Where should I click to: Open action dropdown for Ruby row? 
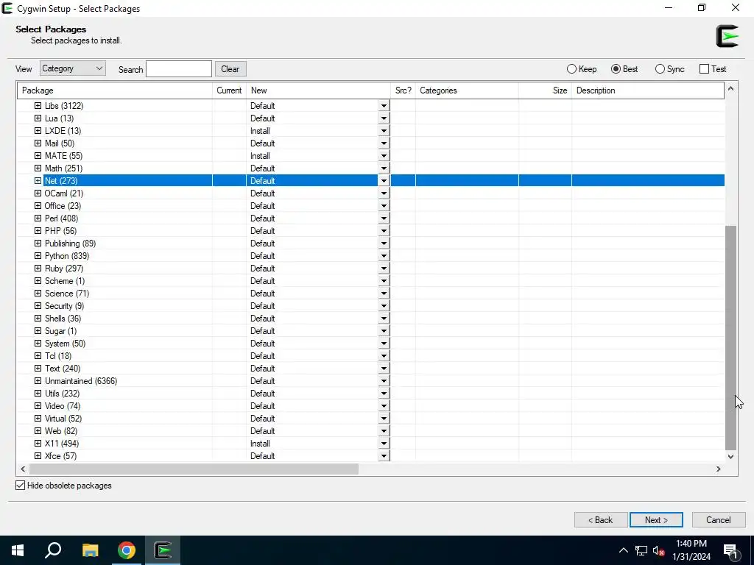384,268
